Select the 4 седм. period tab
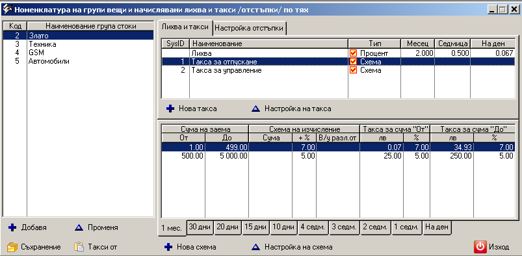The image size is (522, 256). [313, 227]
